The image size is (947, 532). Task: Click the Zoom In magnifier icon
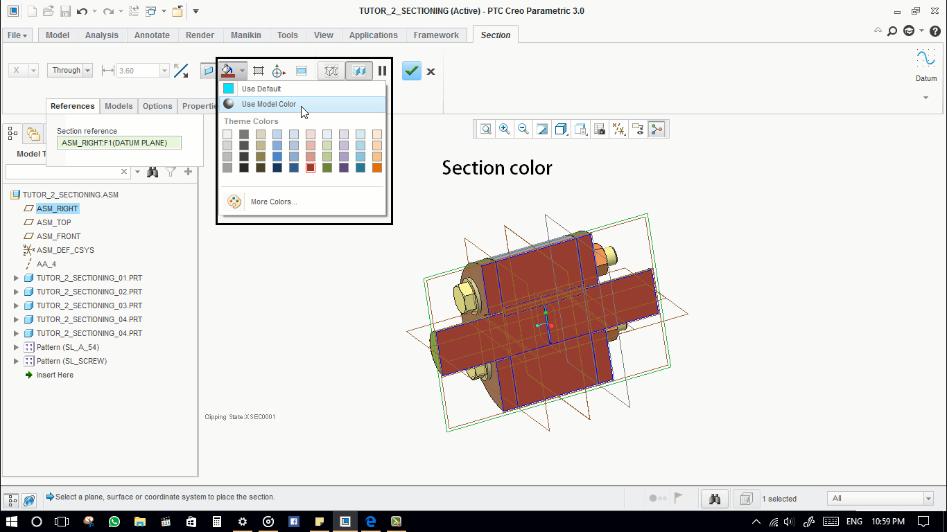click(x=505, y=129)
